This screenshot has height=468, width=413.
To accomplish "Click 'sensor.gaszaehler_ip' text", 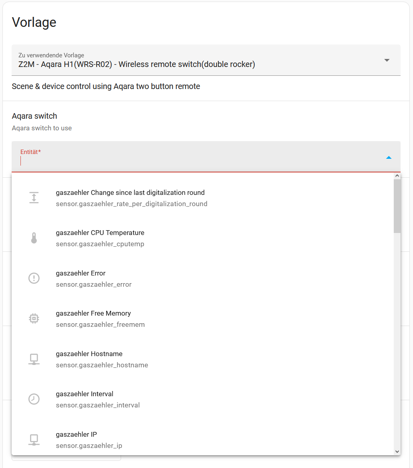I will pyautogui.click(x=89, y=446).
